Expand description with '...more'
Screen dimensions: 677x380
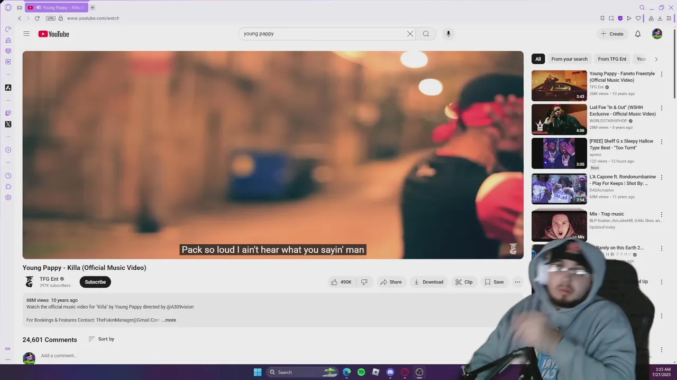(x=169, y=320)
